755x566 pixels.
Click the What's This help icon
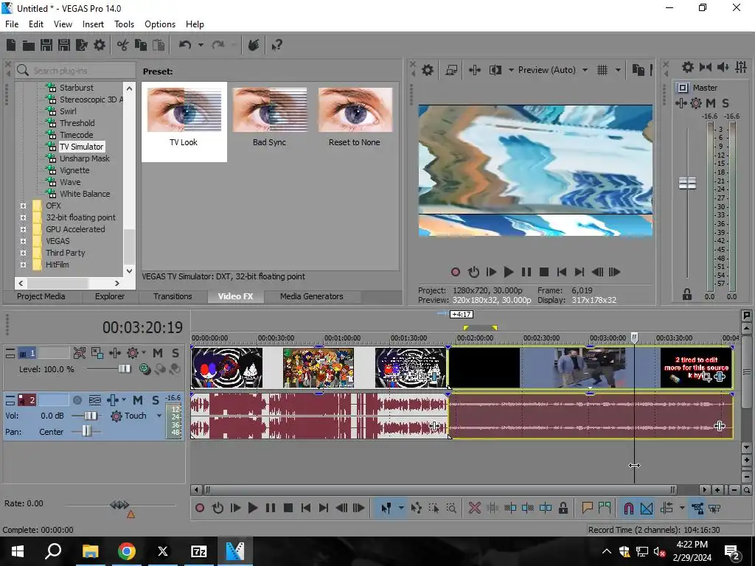276,45
